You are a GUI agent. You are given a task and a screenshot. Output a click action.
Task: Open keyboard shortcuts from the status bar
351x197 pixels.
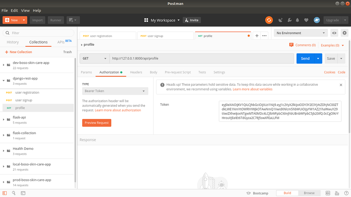[x=337, y=193]
